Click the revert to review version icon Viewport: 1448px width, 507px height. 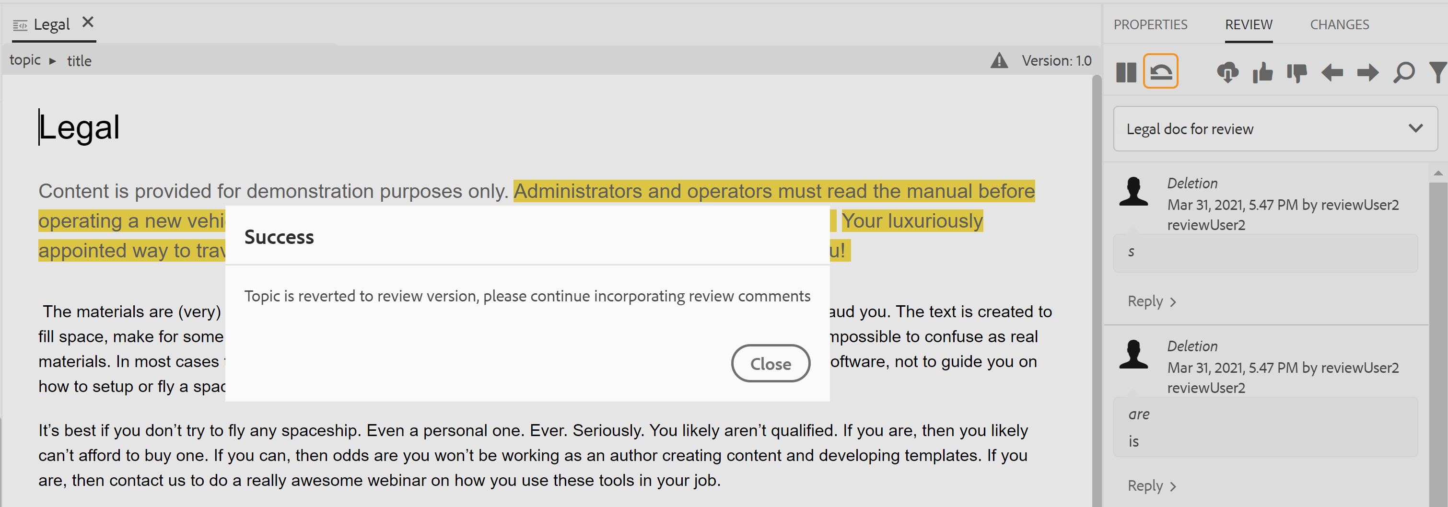pos(1160,71)
